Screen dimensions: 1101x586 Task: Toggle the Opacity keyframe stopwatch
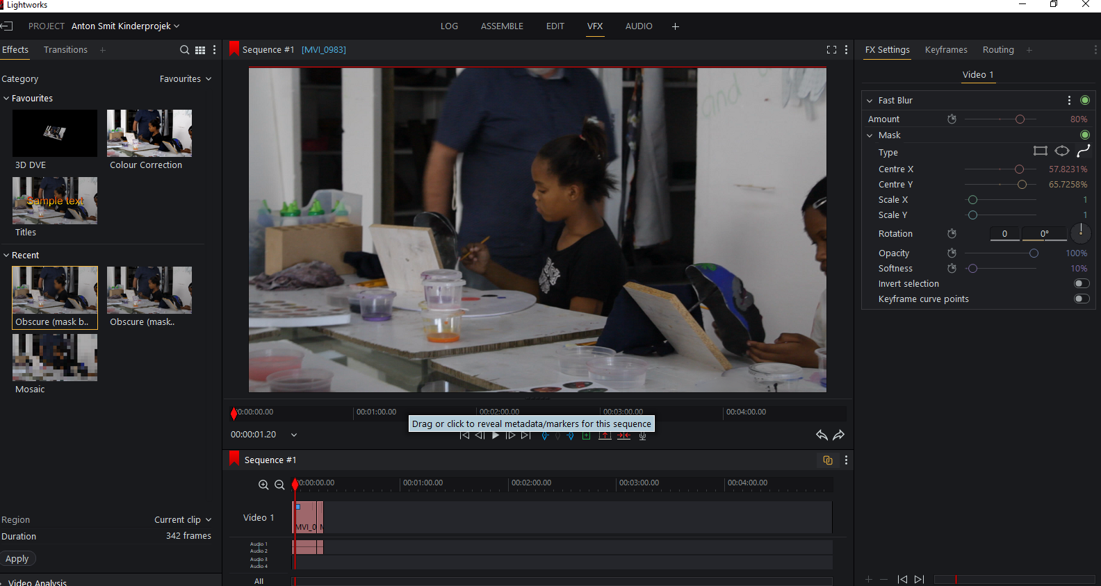[952, 253]
